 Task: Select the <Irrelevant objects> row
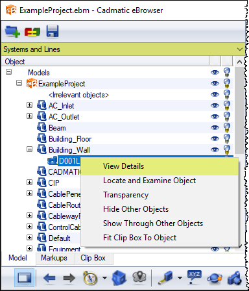(x=78, y=95)
